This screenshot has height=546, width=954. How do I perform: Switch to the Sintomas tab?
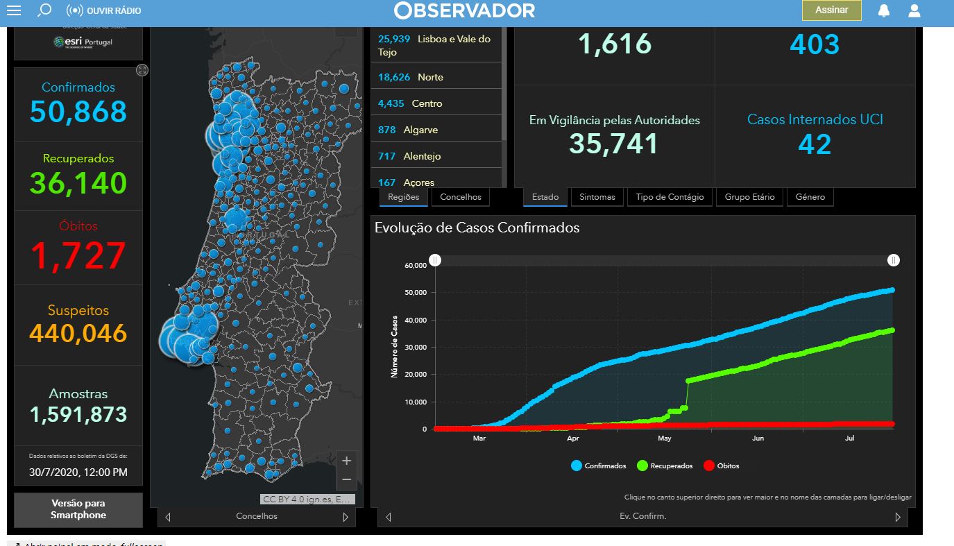pos(597,197)
